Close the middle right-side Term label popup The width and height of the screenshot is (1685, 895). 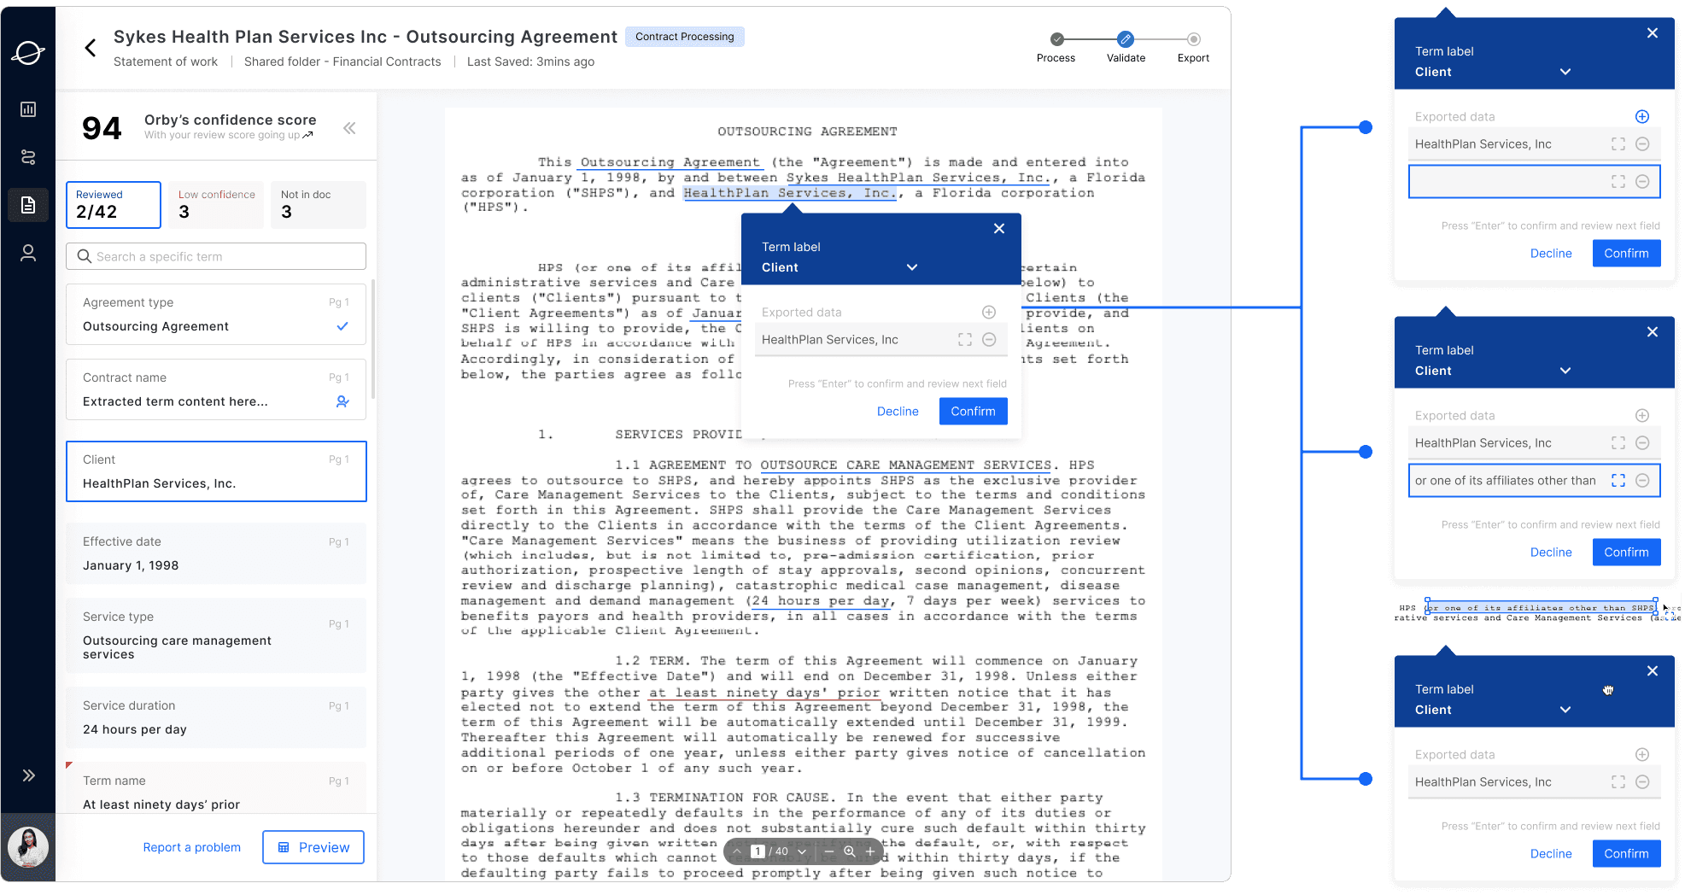click(1653, 332)
